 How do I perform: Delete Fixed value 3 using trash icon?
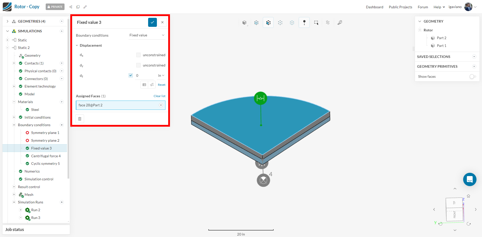80,119
